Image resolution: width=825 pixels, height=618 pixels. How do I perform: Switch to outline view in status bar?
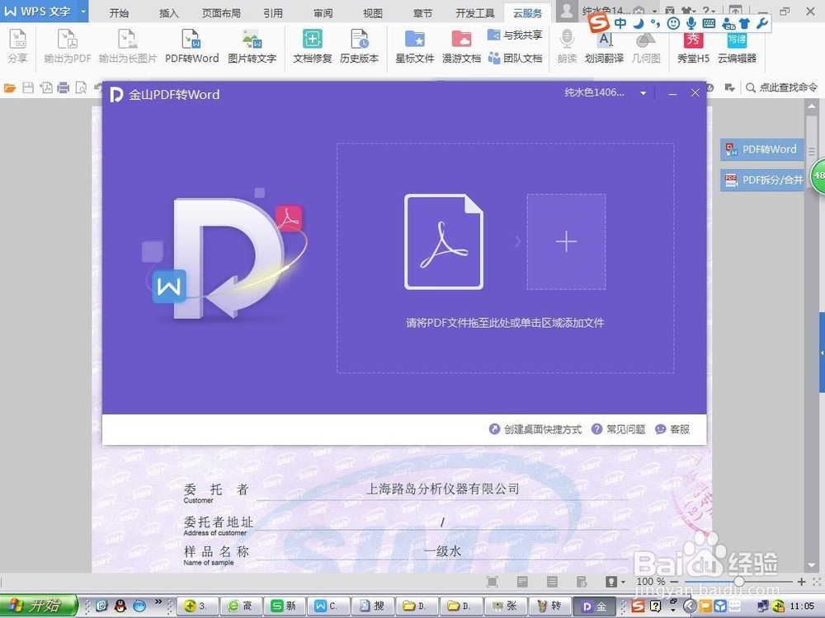coord(552,581)
